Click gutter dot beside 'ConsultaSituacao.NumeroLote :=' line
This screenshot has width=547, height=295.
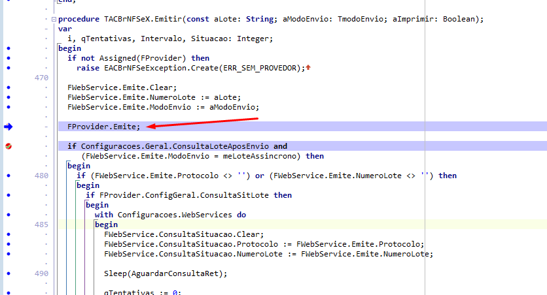(x=9, y=254)
